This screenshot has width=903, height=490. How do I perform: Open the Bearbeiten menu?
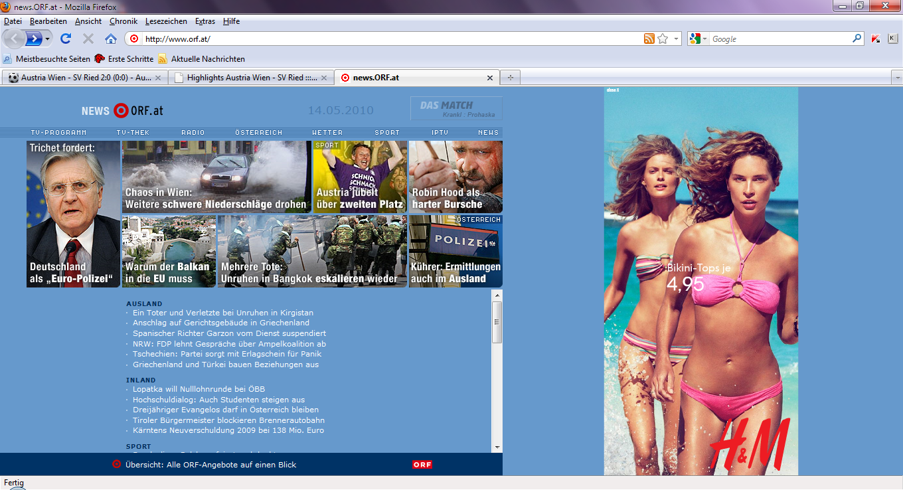pos(48,21)
